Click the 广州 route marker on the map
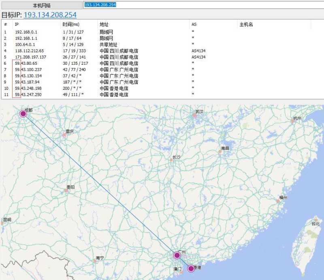This screenshot has height=280, width=324. point(177,255)
